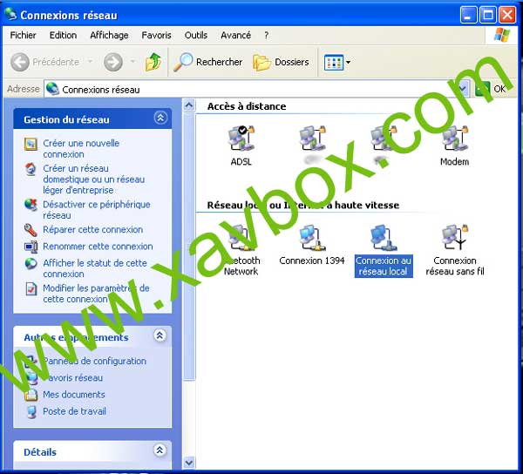Click Réparer cette connexion link
523x474 pixels.
[92, 230]
